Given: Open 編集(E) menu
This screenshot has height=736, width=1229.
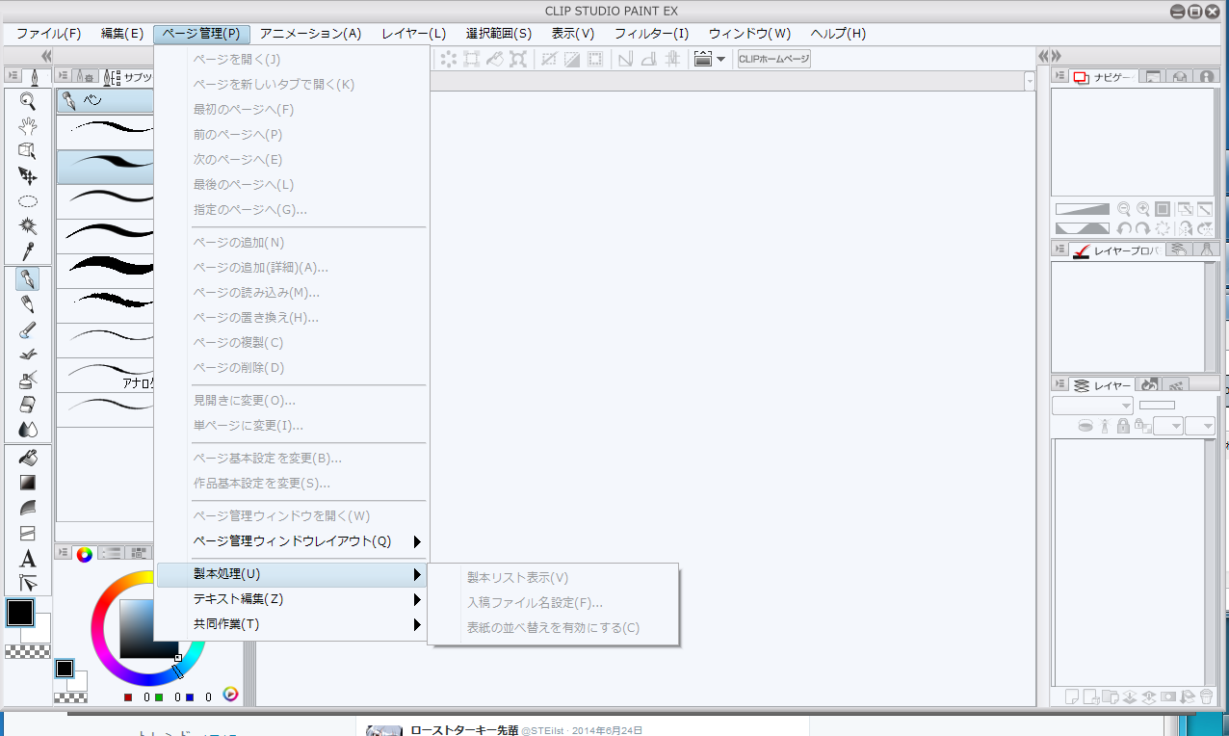Looking at the screenshot, I should [x=122, y=34].
